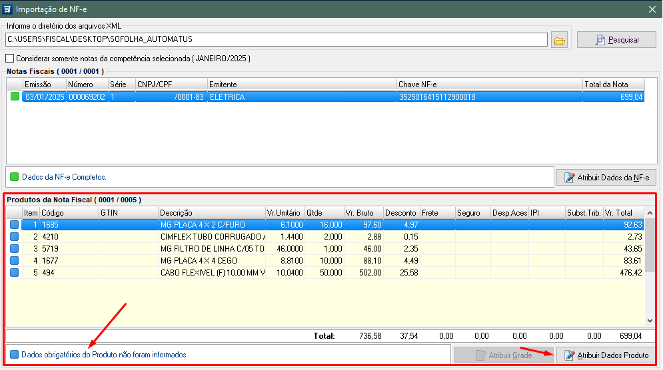The height and width of the screenshot is (370, 663).
Task: Click the folder browse icon beside directory path
Action: coord(560,41)
